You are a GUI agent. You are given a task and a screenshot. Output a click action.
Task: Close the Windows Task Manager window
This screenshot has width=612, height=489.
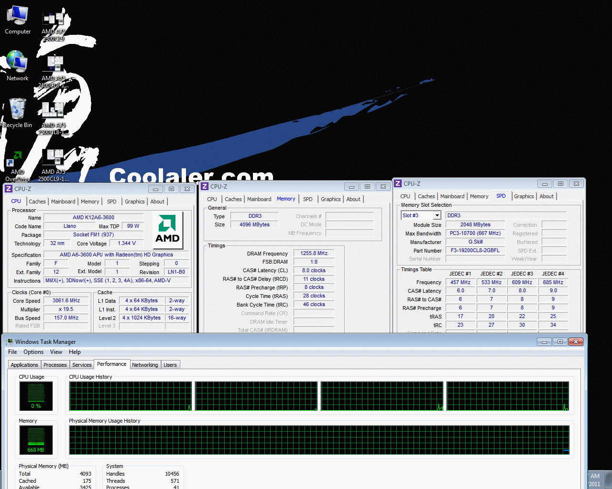(x=576, y=342)
